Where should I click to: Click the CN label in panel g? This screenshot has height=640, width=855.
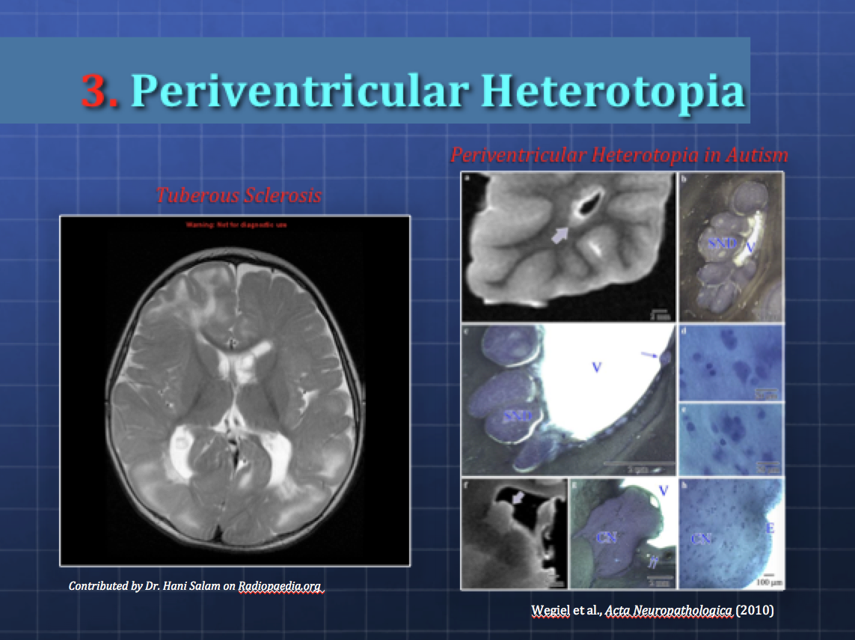click(605, 536)
